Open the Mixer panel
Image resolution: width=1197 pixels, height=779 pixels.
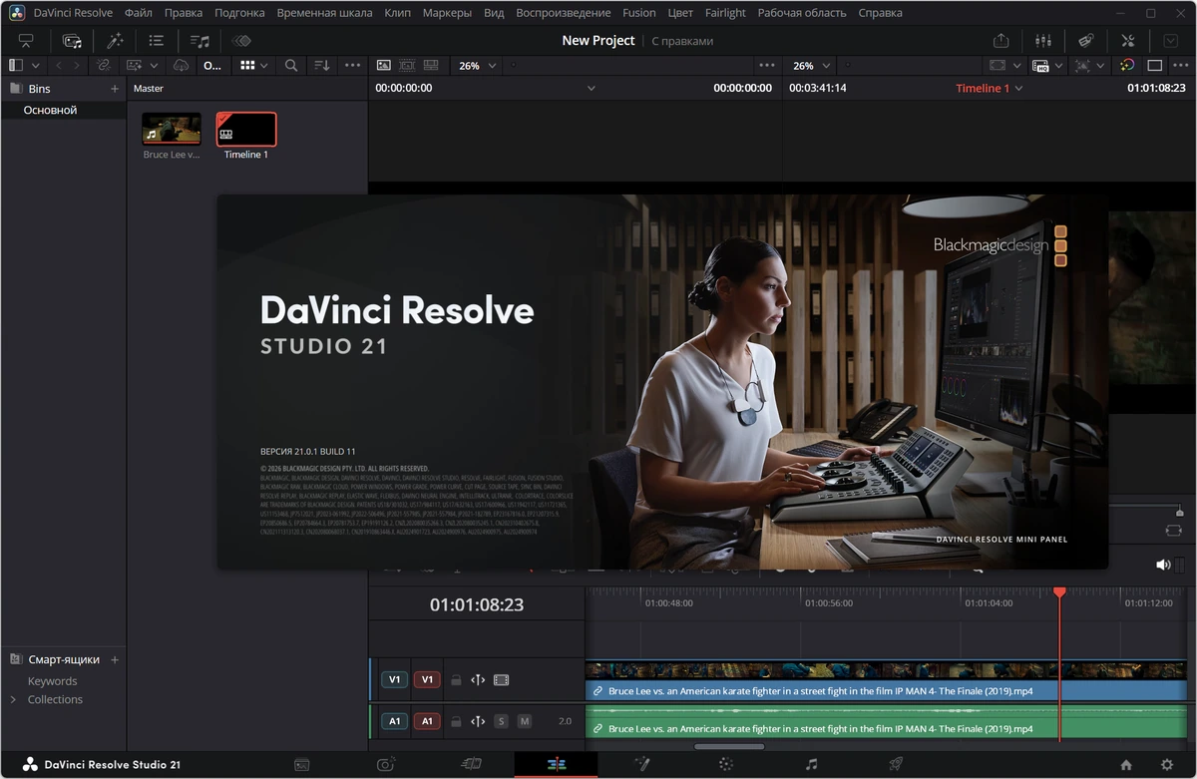click(x=1044, y=41)
